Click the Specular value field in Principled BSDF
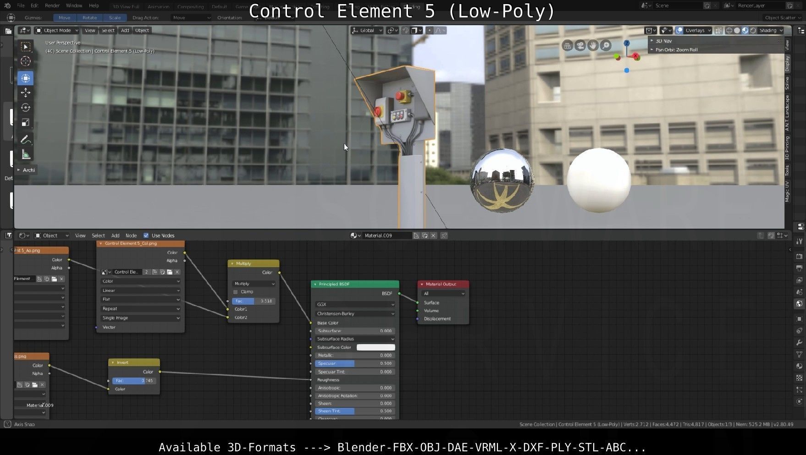806x455 pixels. coord(355,363)
